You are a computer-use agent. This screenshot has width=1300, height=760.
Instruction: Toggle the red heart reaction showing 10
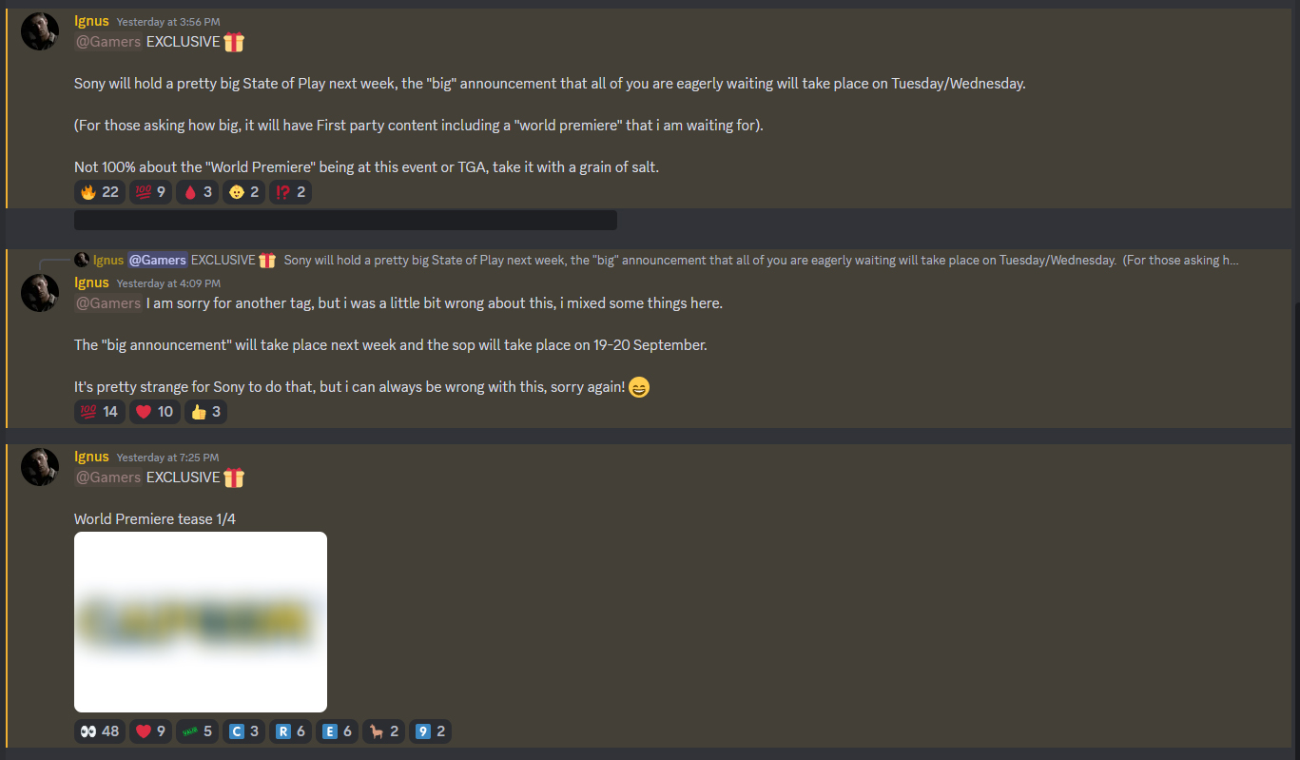click(154, 412)
